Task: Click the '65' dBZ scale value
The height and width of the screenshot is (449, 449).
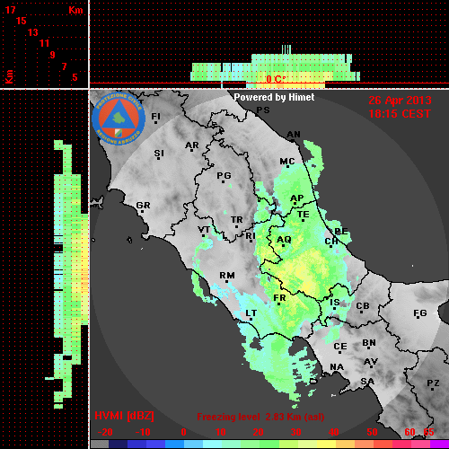Action: point(428,432)
